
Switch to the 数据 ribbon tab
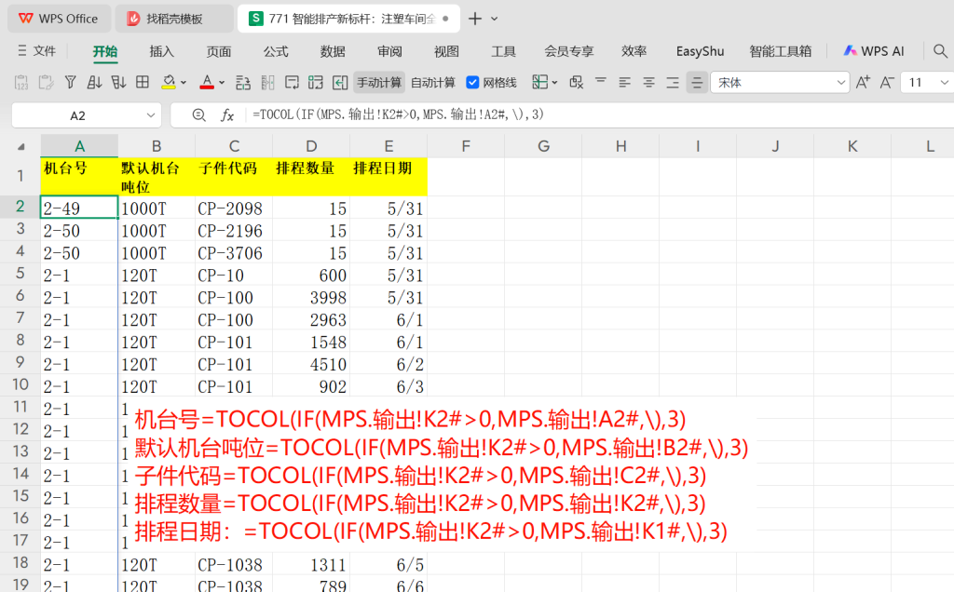tap(333, 52)
